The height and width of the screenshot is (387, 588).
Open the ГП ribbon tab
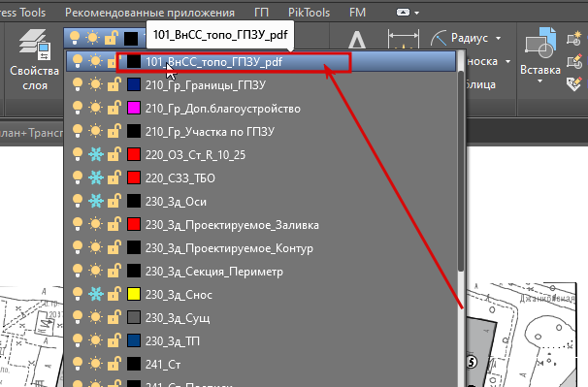click(261, 13)
